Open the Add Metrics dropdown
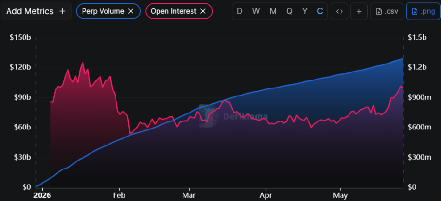 [x=36, y=11]
